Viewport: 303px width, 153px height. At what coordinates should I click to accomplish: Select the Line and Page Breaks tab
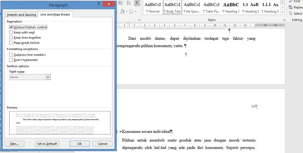55,14
